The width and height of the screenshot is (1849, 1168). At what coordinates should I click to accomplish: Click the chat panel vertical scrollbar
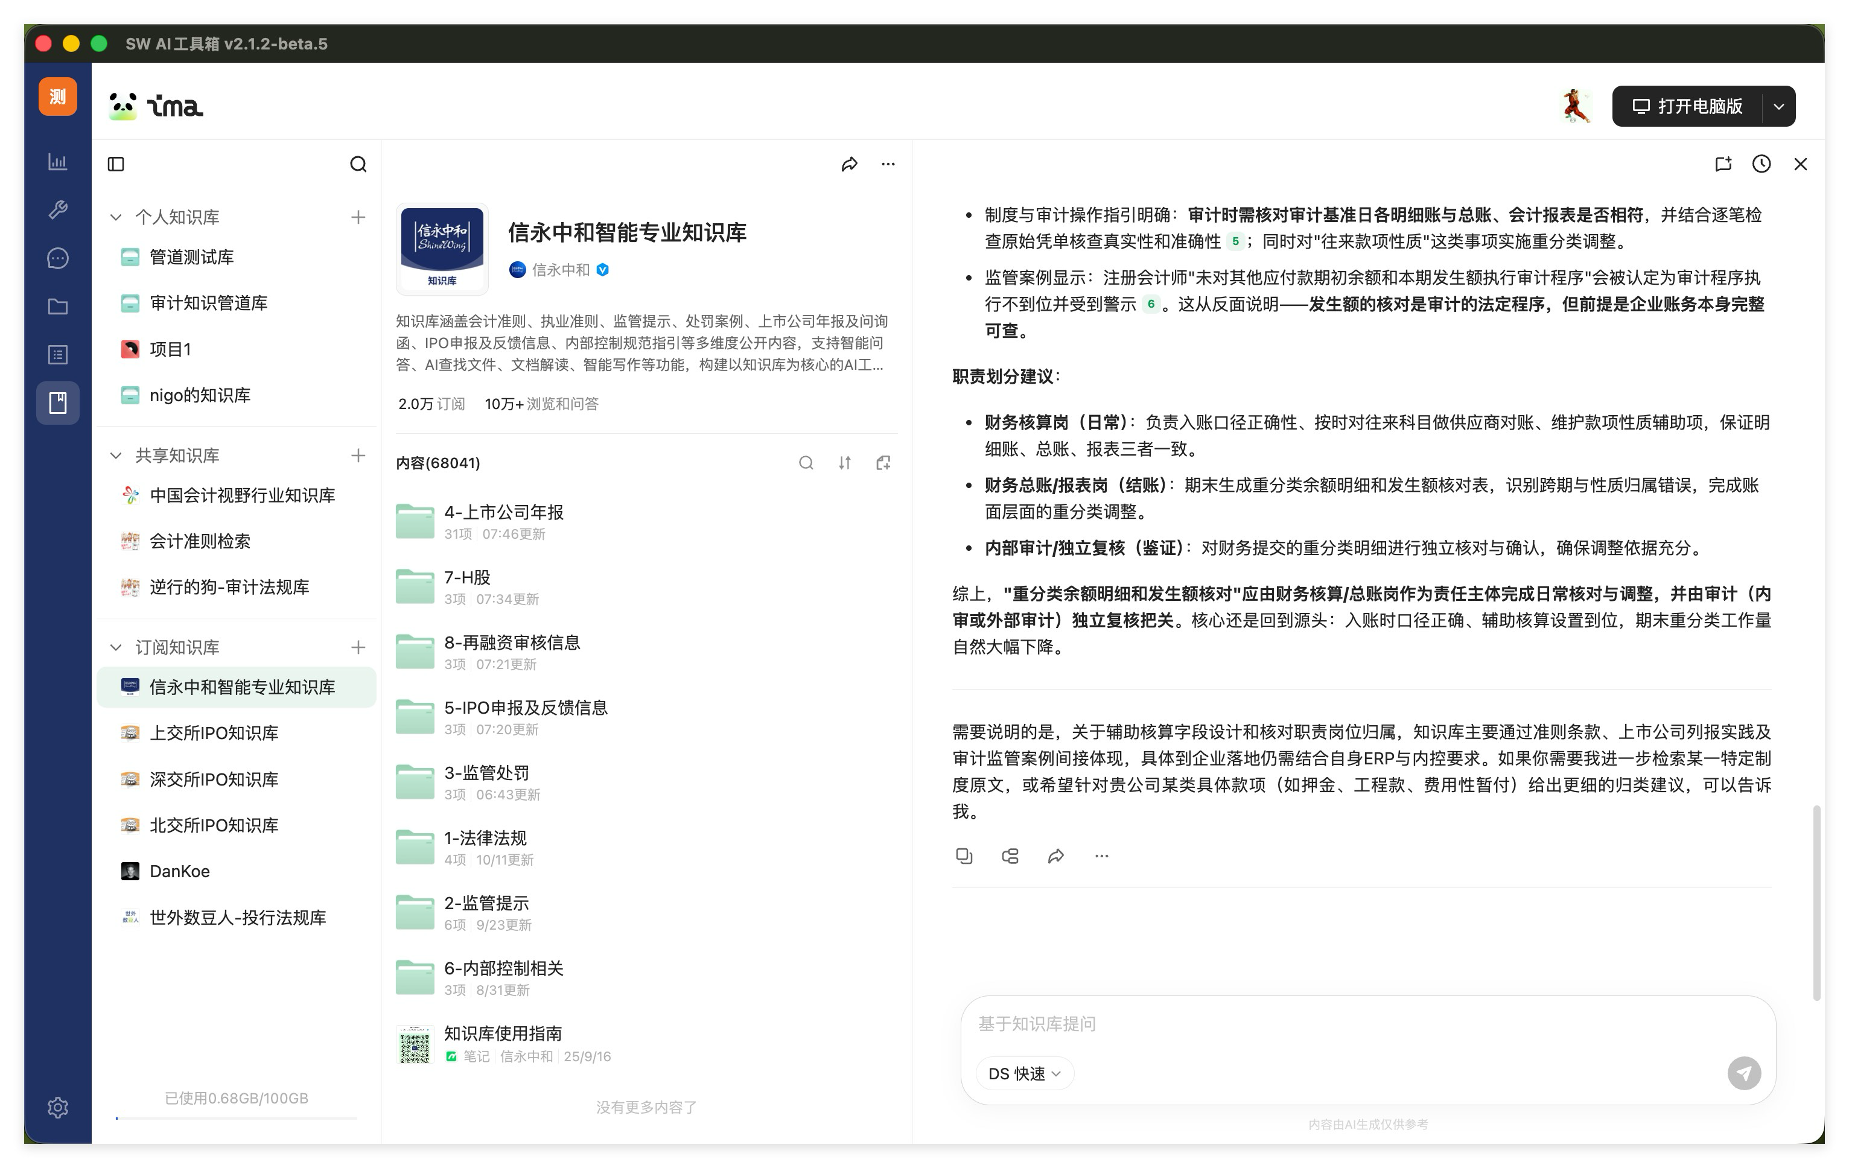point(1817,903)
